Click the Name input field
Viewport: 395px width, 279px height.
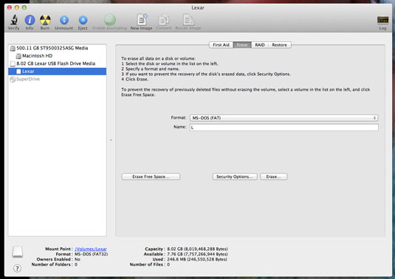[x=284, y=128]
